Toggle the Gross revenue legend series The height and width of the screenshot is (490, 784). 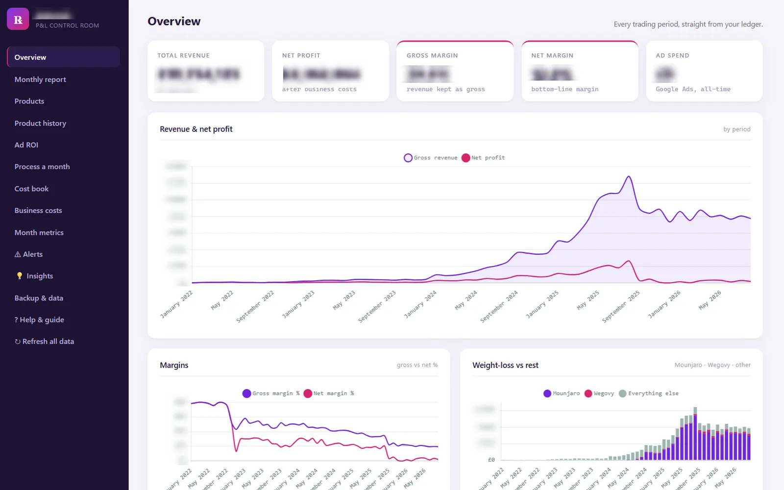(x=430, y=158)
